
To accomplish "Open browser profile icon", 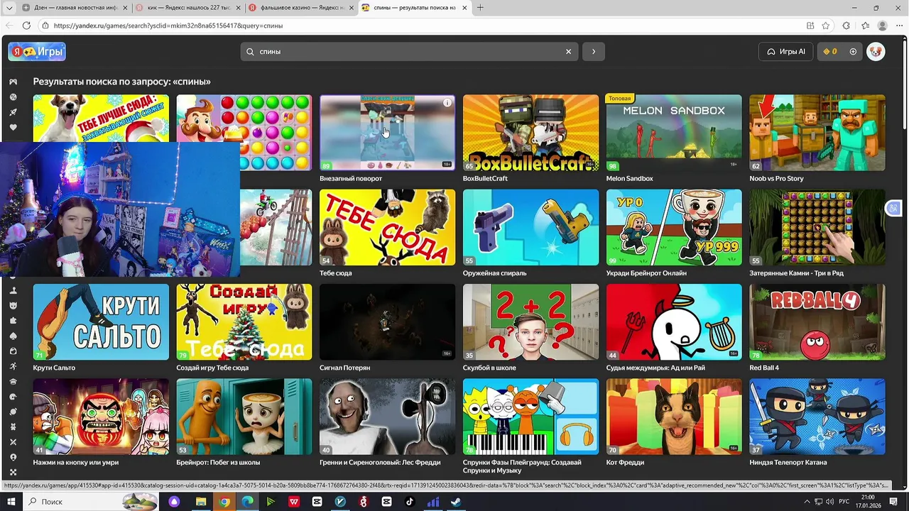I will (883, 26).
